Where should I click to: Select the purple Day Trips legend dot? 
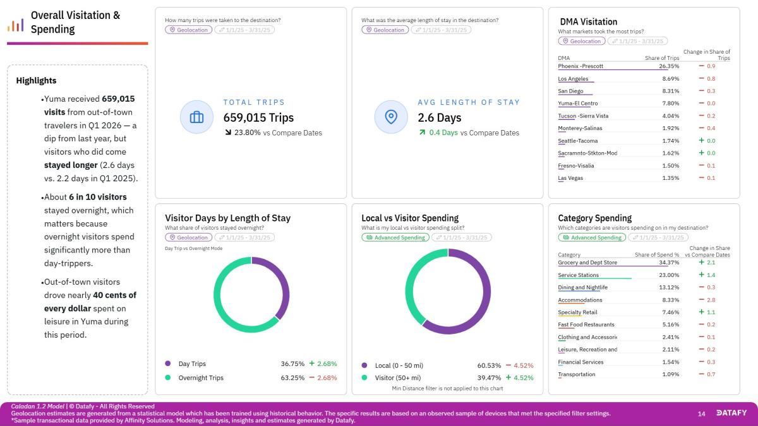[x=167, y=364]
